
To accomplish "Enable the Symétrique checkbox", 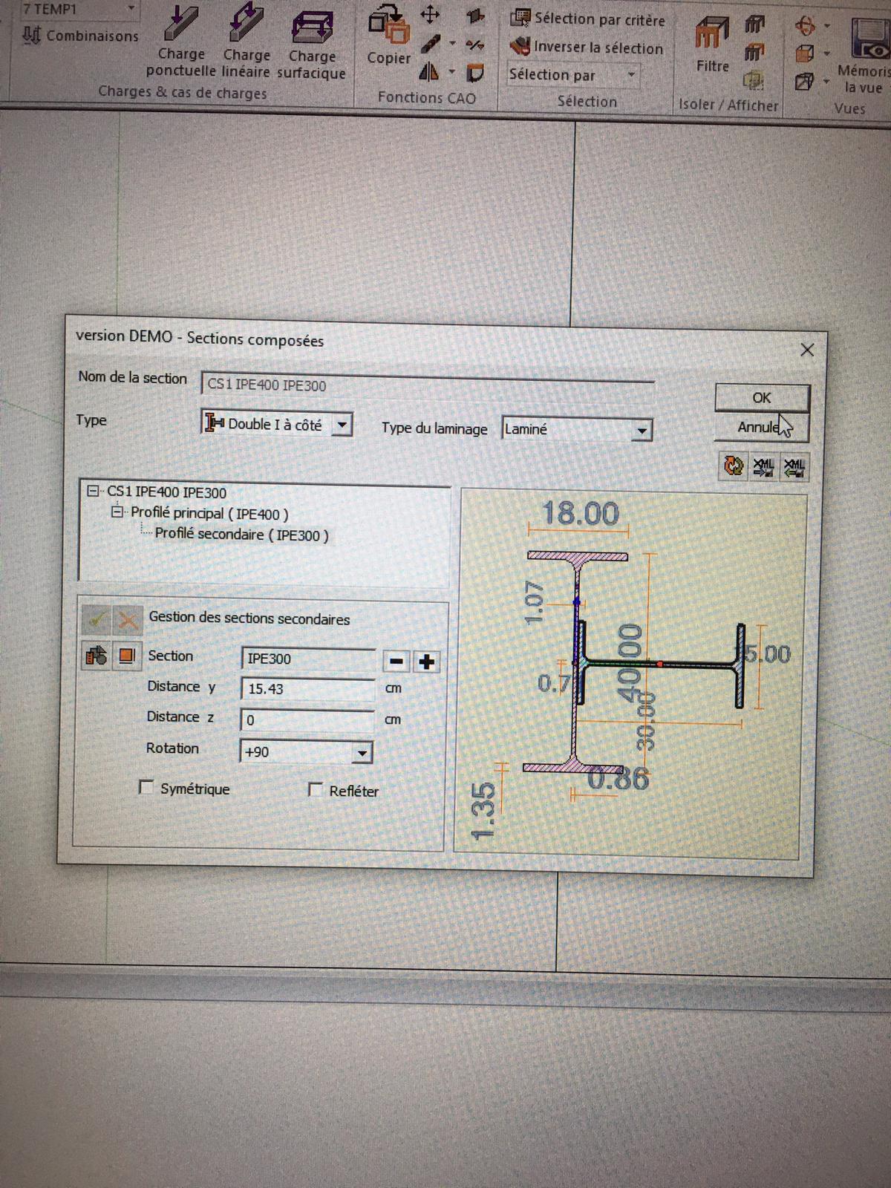I will click(147, 786).
